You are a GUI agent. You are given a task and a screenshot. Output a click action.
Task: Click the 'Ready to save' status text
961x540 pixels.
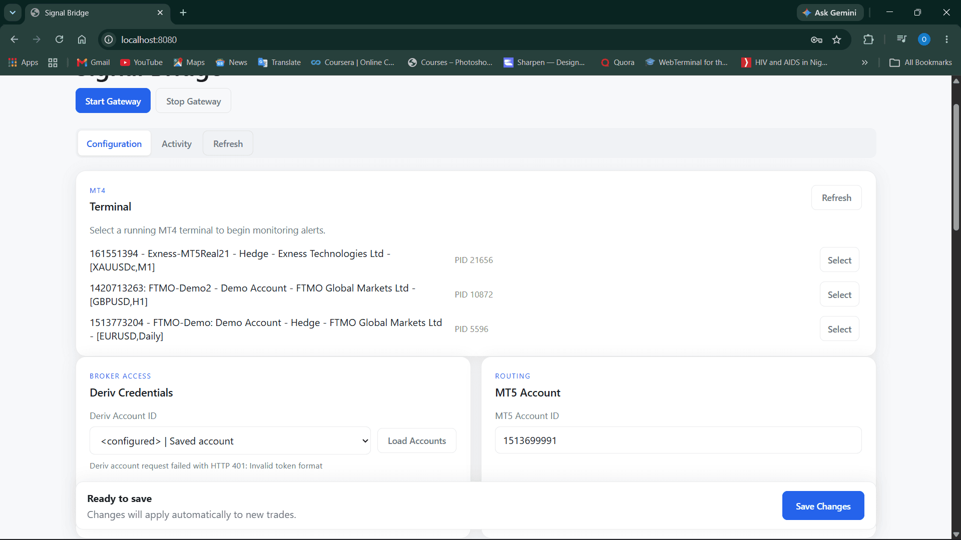[119, 498]
